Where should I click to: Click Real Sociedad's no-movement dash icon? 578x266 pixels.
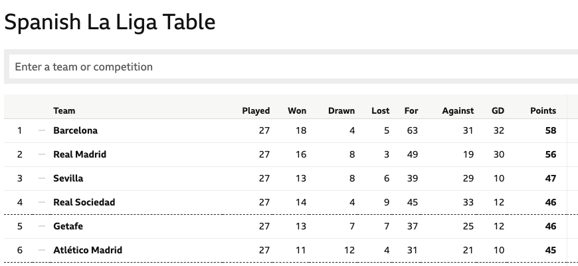click(42, 203)
